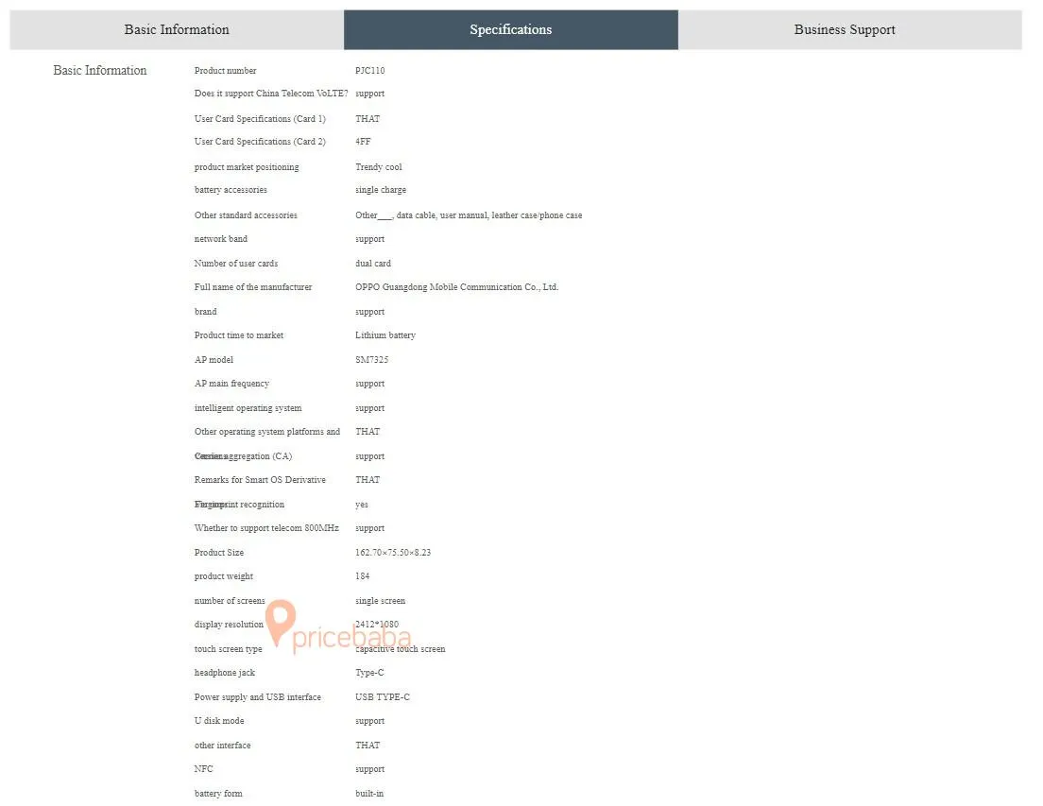The image size is (1043, 806).
Task: Select the "Trendy cool" market positioning value
Action: tap(378, 167)
